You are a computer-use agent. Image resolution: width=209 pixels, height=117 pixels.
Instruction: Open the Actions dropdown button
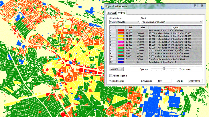pyautogui.click(x=117, y=69)
